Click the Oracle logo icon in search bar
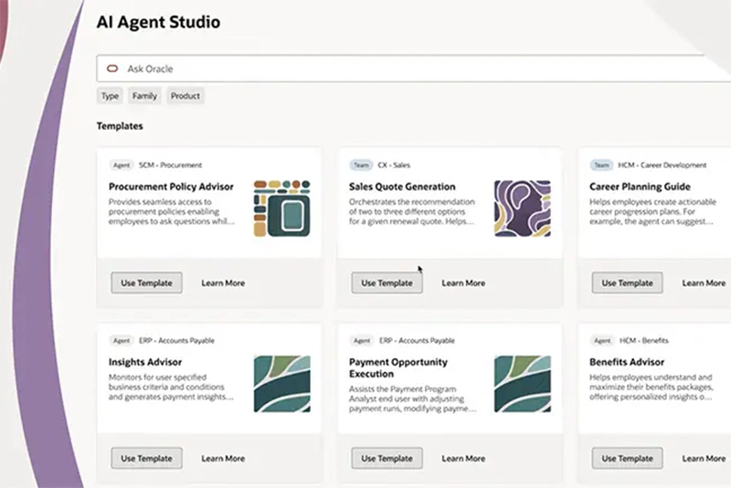This screenshot has height=488, width=731. 112,69
